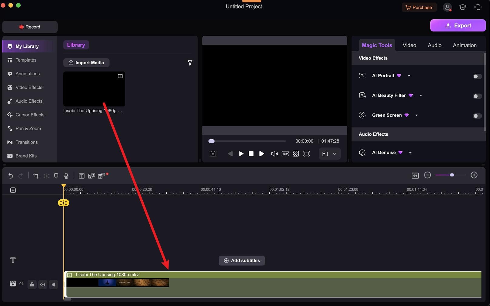The image size is (490, 306).
Task: Click the timeline zoom slider handle
Action: pos(452,175)
